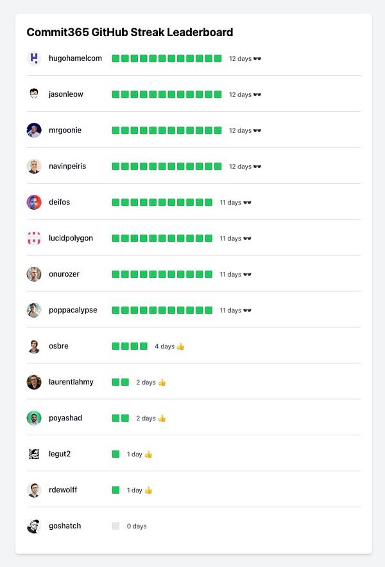
Task: Click the thumbs-up emoji next to rdewolff
Action: [148, 489]
